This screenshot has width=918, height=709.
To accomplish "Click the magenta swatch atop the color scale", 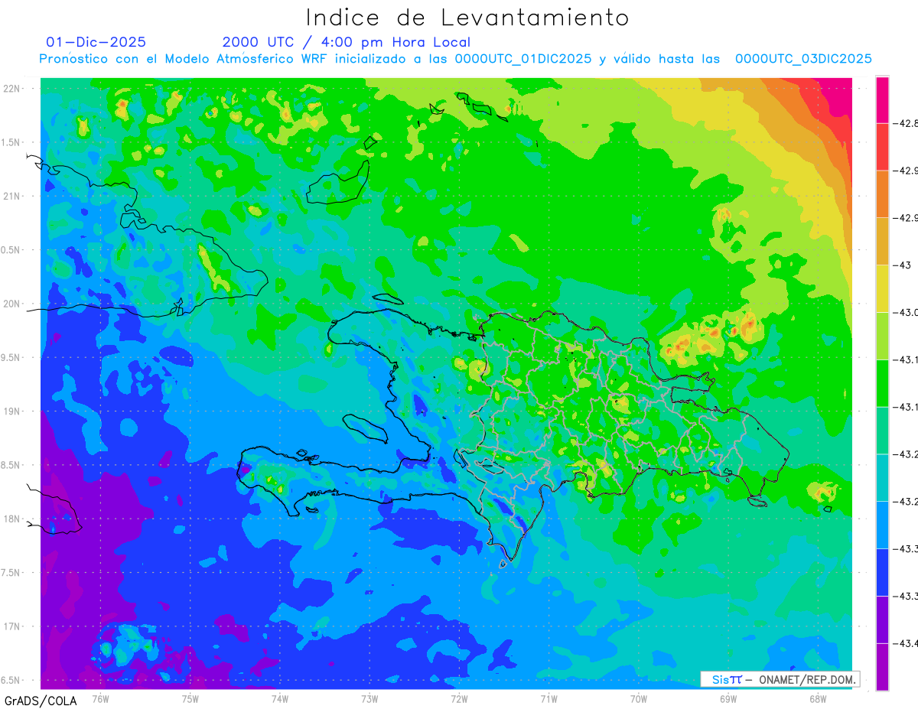I will click(x=882, y=99).
